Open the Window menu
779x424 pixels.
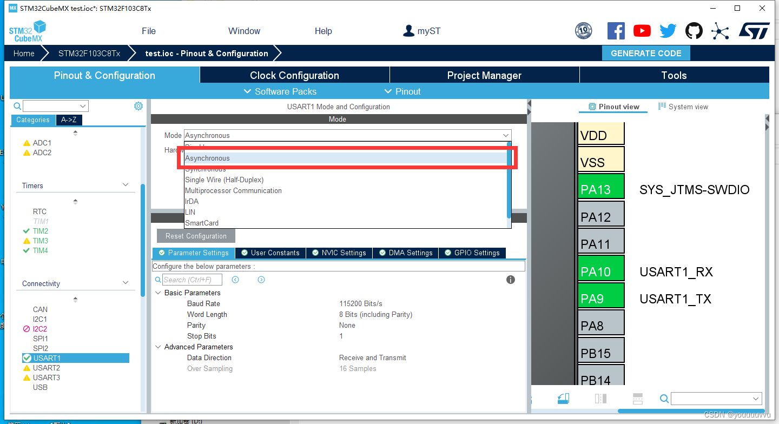(x=244, y=31)
